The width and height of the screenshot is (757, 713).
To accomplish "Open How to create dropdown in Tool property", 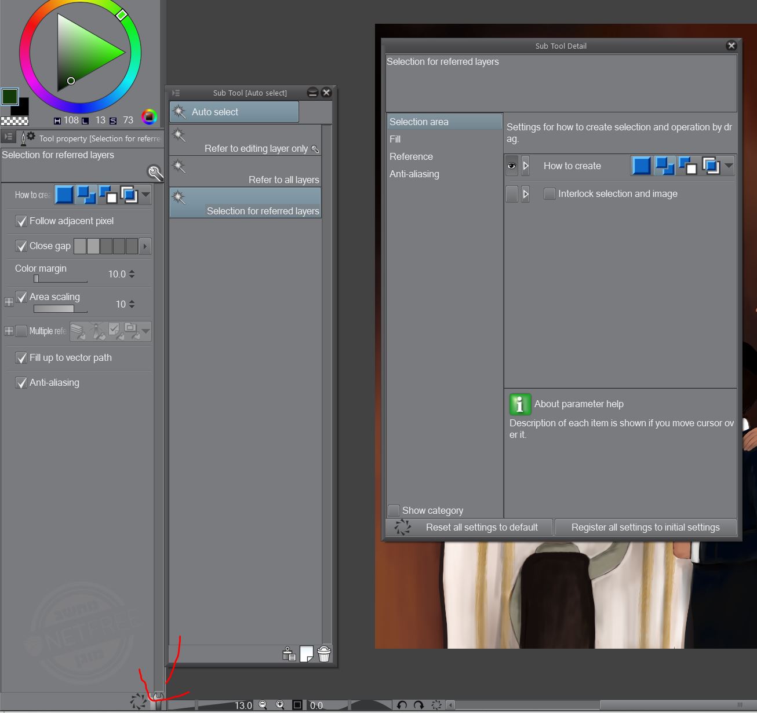I will coord(145,195).
